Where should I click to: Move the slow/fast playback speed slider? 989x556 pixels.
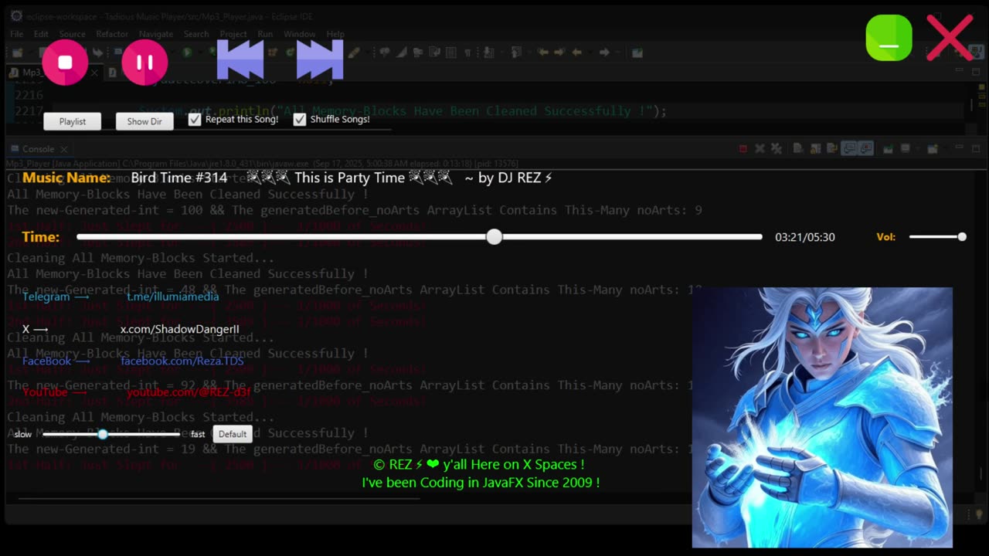click(103, 434)
